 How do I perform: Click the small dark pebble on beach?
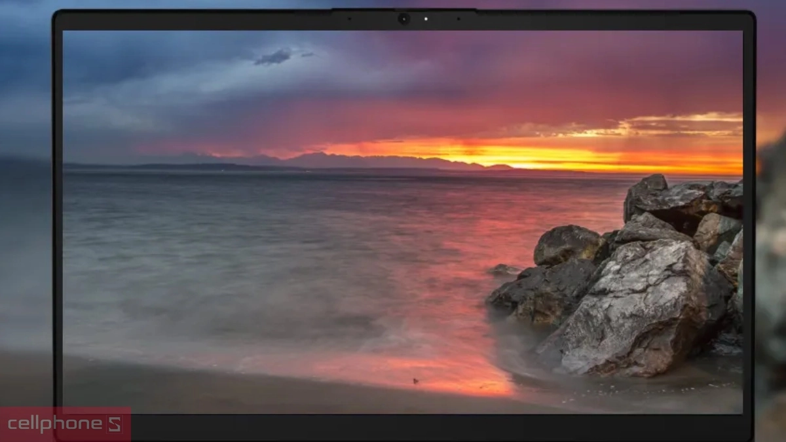[415, 380]
